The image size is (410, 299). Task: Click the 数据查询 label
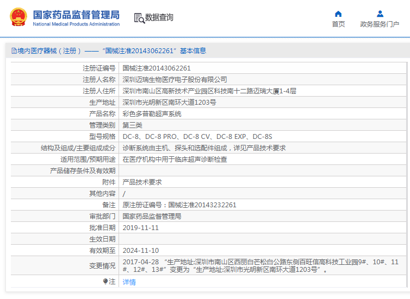point(159,17)
